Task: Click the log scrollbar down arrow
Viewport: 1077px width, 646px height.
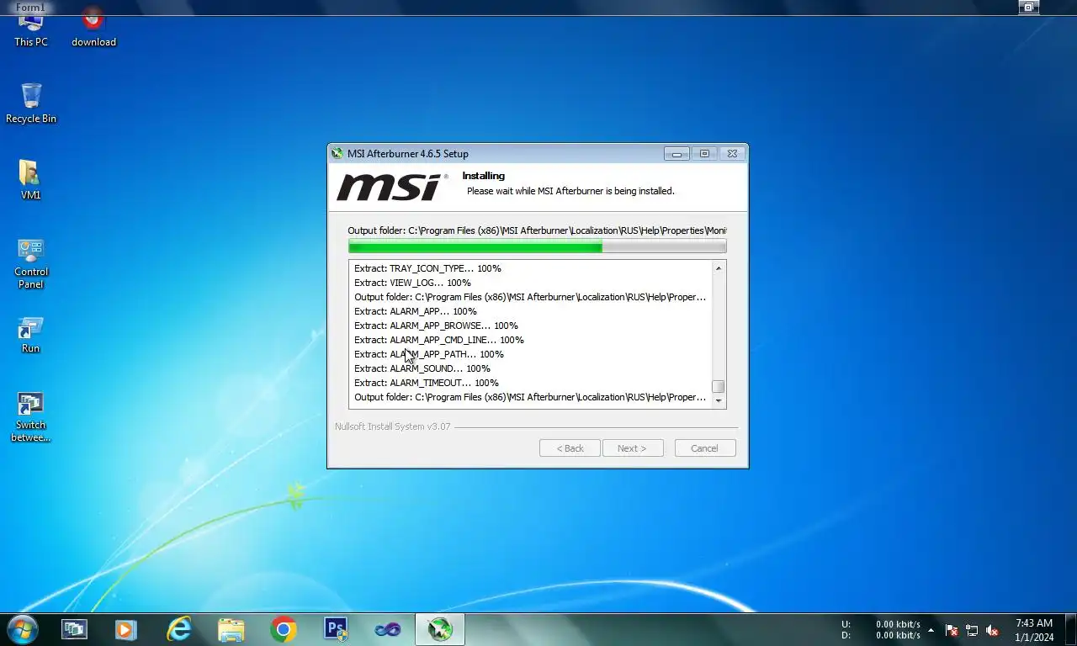Action: (x=719, y=401)
